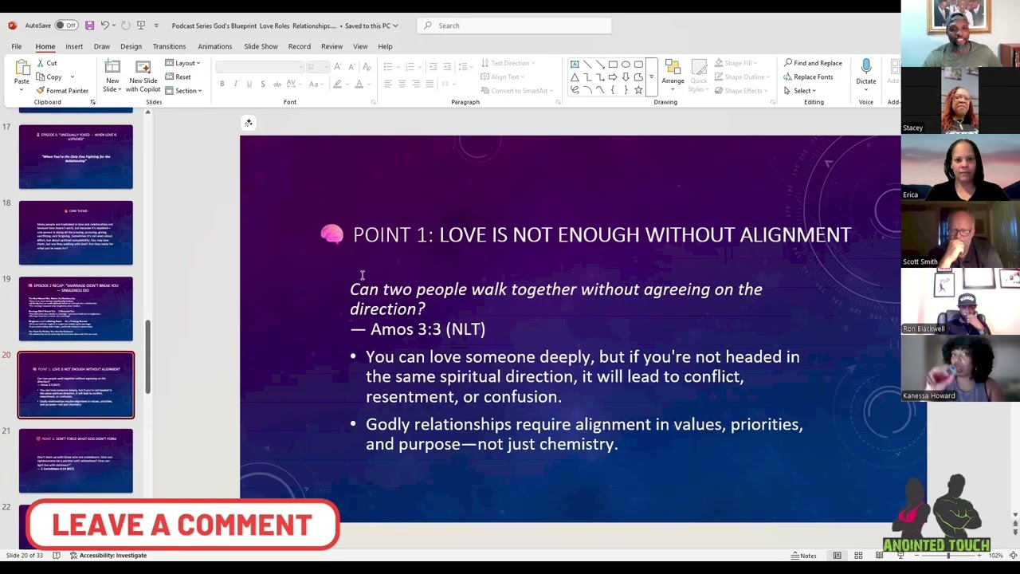Open the Font dialog launcher

[373, 102]
